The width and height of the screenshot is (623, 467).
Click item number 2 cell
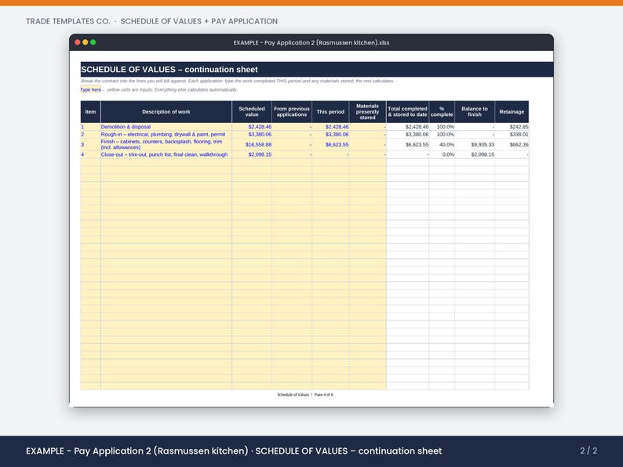[x=90, y=135]
